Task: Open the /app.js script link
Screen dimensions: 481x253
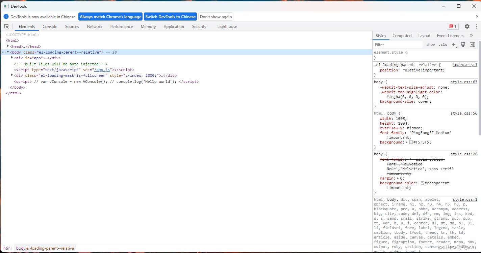Action: click(x=102, y=70)
